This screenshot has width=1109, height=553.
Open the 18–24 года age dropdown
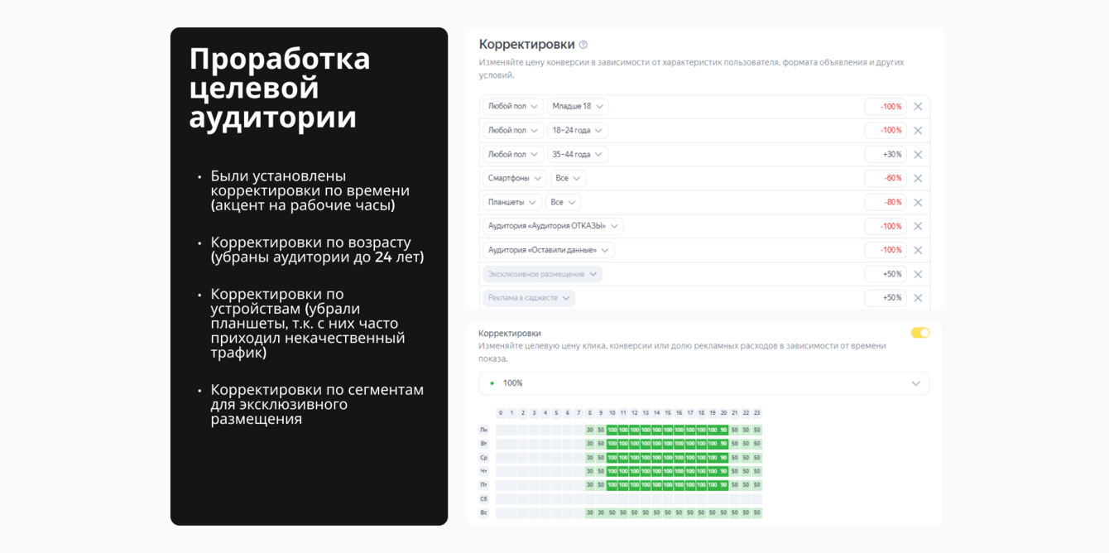coord(578,131)
